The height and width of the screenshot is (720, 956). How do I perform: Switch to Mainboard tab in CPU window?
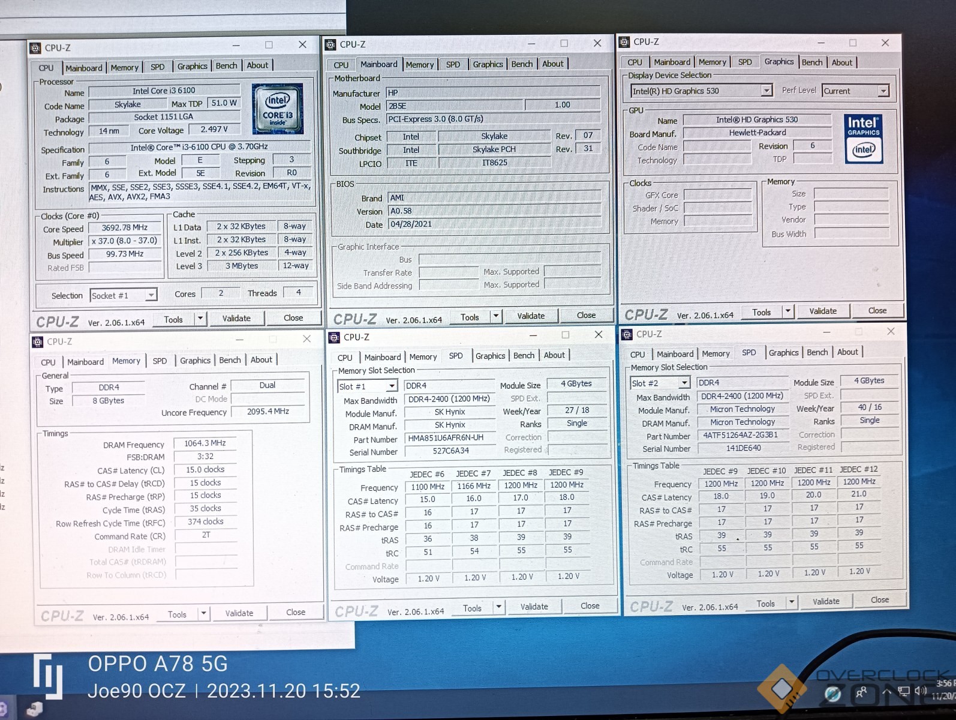84,68
